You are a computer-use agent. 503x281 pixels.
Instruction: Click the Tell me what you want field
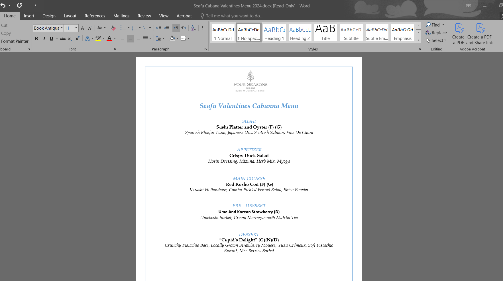click(x=234, y=16)
